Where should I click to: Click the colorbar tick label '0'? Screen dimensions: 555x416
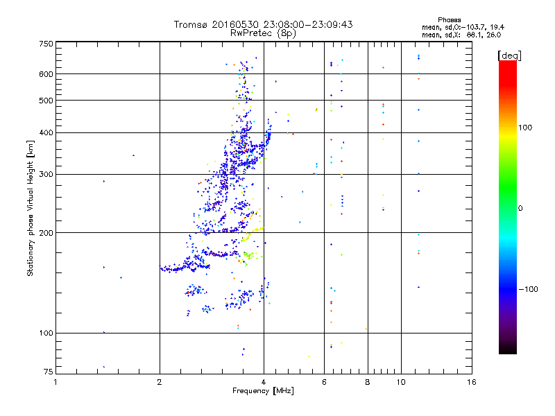click(520, 209)
